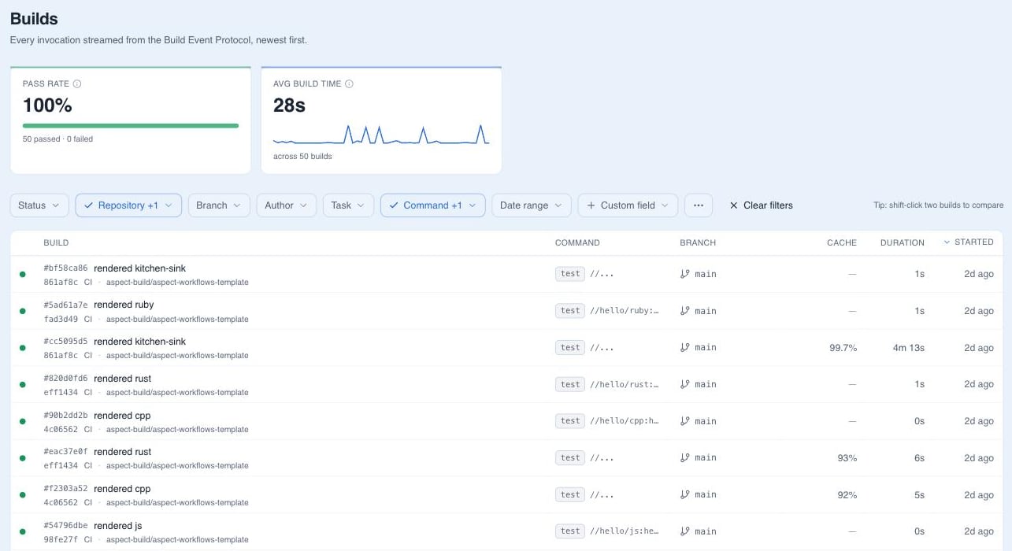Click the test tag in #5ad61a7e row
Image resolution: width=1012 pixels, height=551 pixels.
click(570, 311)
